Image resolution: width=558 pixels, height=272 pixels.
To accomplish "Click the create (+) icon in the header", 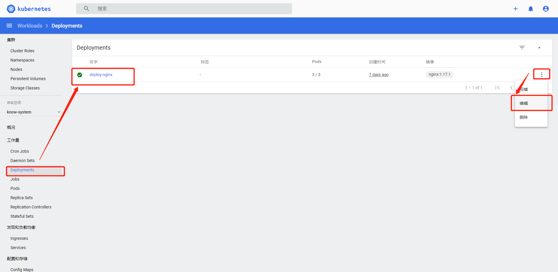I will tap(516, 9).
